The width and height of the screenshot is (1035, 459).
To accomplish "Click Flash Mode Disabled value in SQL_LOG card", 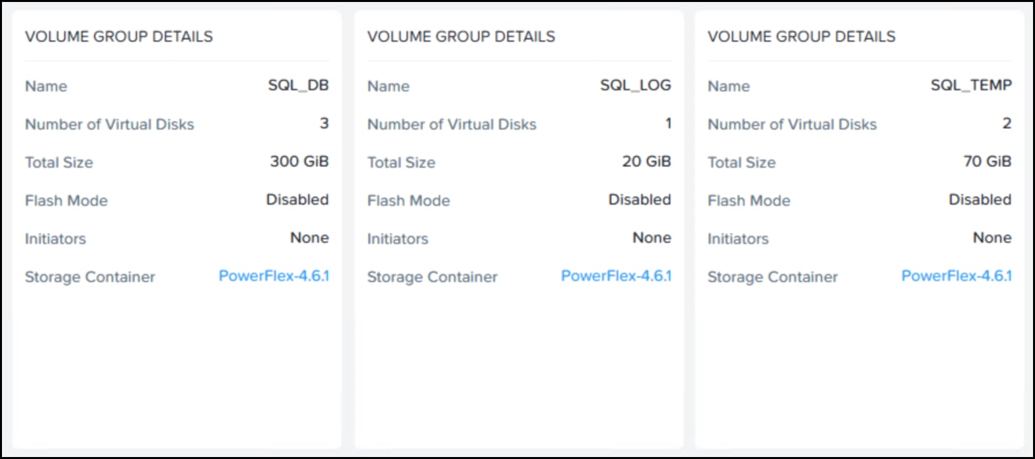I will coord(640,199).
